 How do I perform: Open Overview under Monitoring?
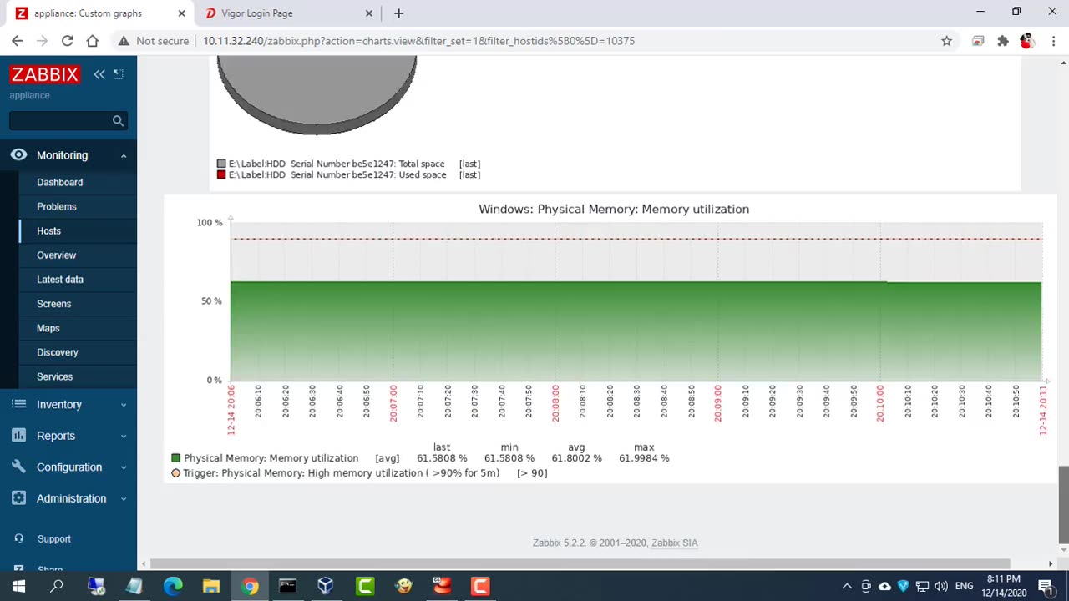coord(56,255)
